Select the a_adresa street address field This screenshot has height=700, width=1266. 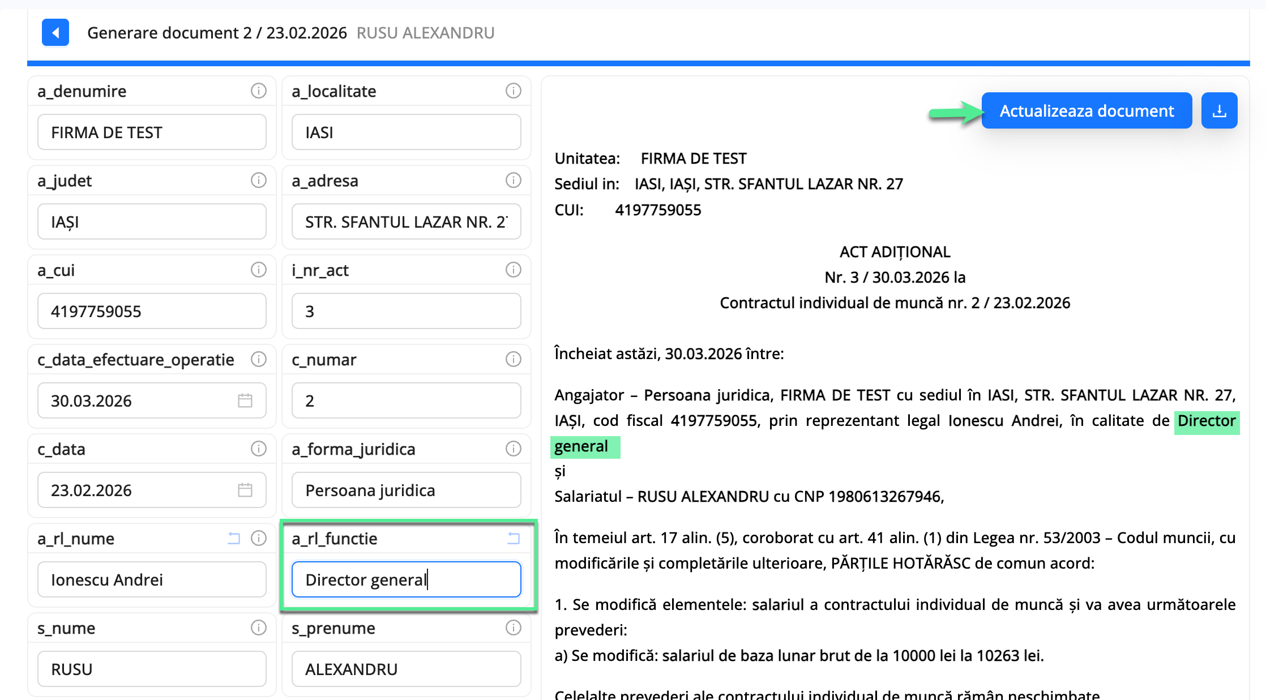coord(405,221)
